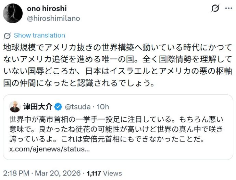
Task: Click the translation icon before Show translation
Action: coord(7,35)
